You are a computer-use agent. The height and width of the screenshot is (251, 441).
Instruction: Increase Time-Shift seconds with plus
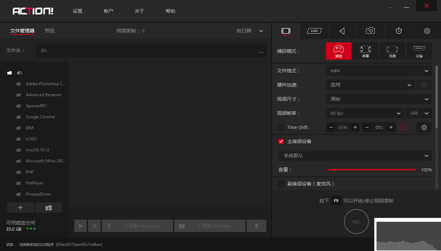[x=391, y=127]
